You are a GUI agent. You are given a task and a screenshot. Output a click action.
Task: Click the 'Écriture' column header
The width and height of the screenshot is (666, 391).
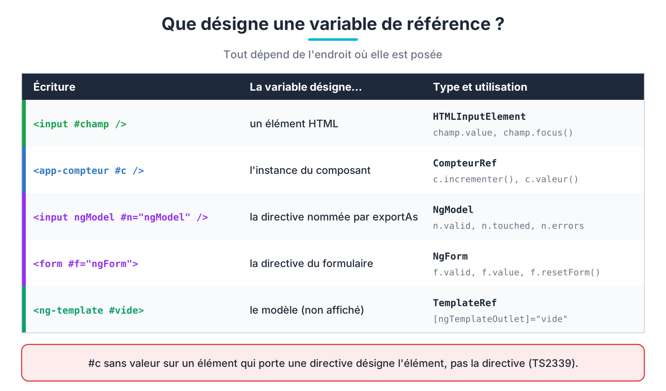click(x=55, y=87)
